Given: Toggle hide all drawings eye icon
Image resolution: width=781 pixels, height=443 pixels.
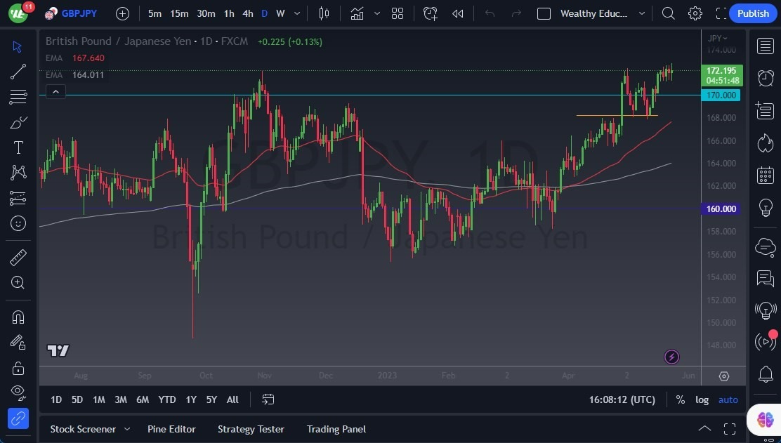Looking at the screenshot, I should (x=18, y=392).
